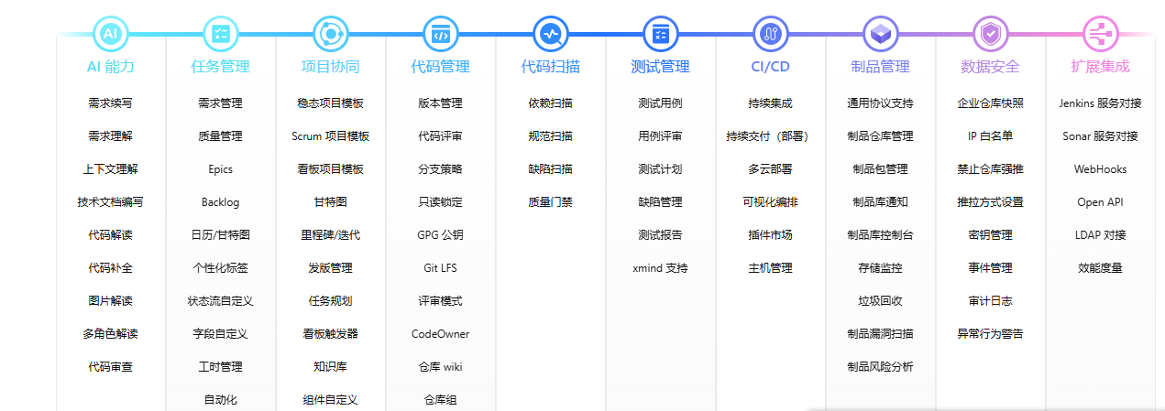Select the 数据安全 heading
Viewport: 1165px width, 411px height.
tap(990, 67)
